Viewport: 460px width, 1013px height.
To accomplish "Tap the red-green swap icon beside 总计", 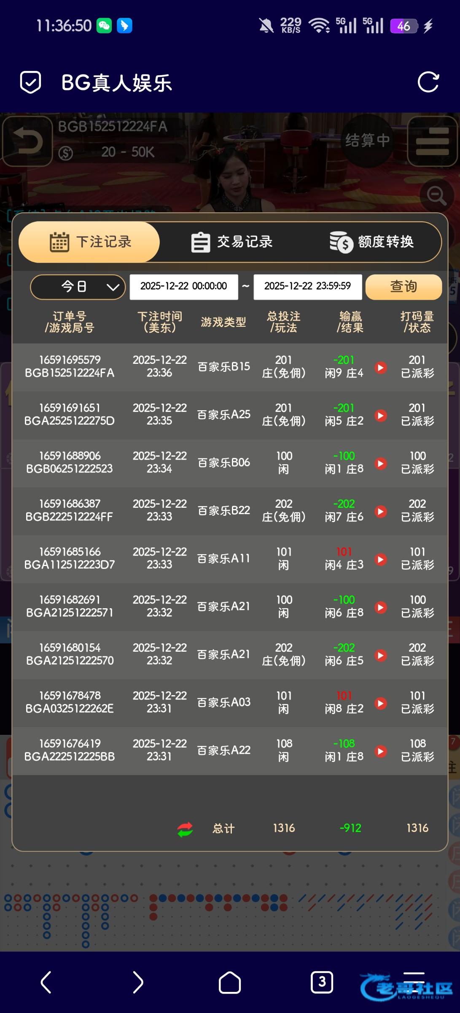I will click(x=185, y=829).
